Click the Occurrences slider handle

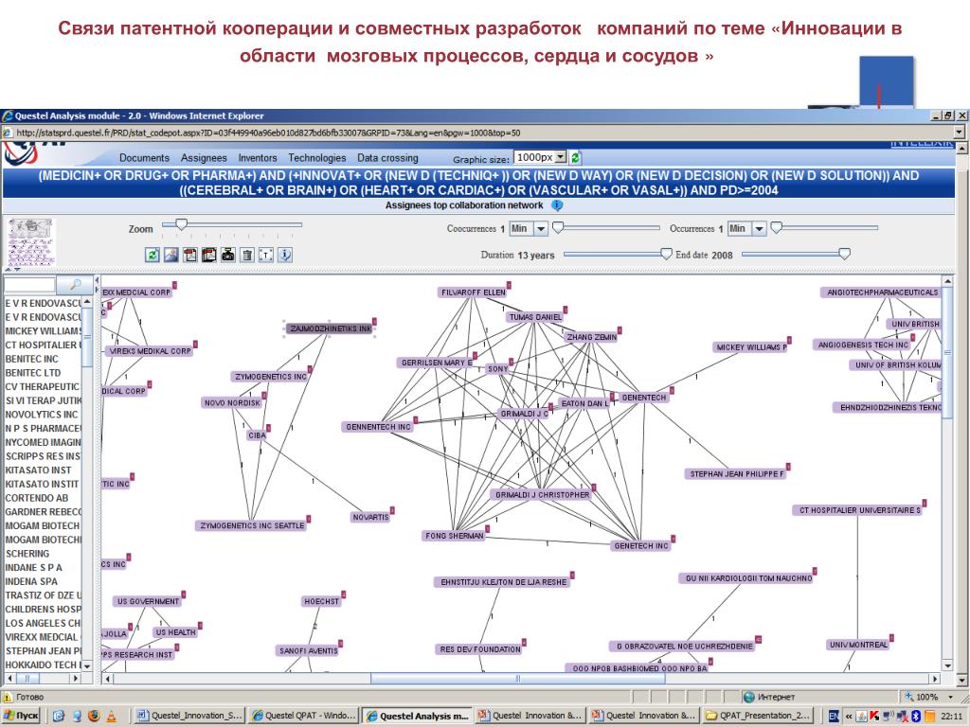777,227
